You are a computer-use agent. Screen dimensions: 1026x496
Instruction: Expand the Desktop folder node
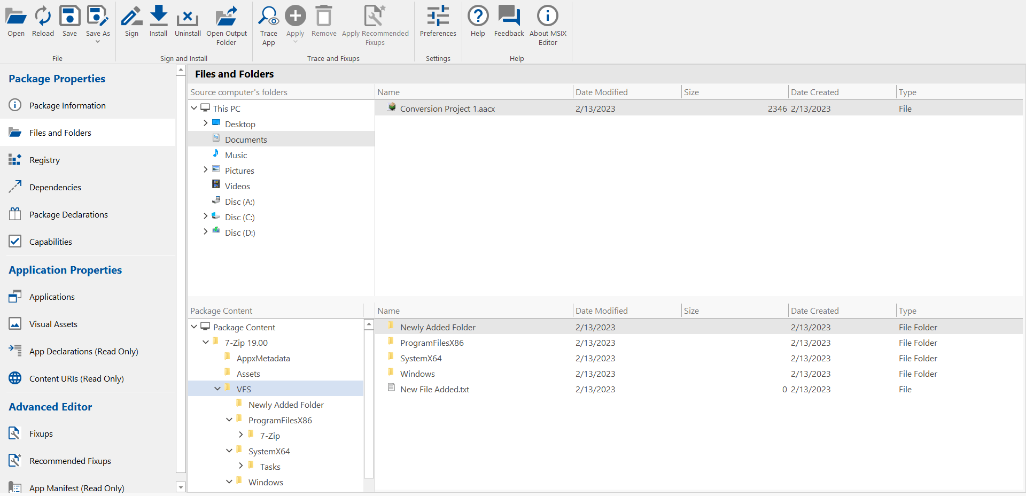click(206, 123)
